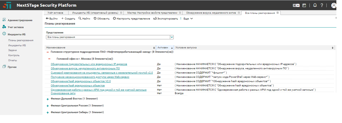Open plan 'Обнаружение подозрительных или вредоносных IP-адресов'
This screenshot has height=123, width=342.
click(89, 64)
